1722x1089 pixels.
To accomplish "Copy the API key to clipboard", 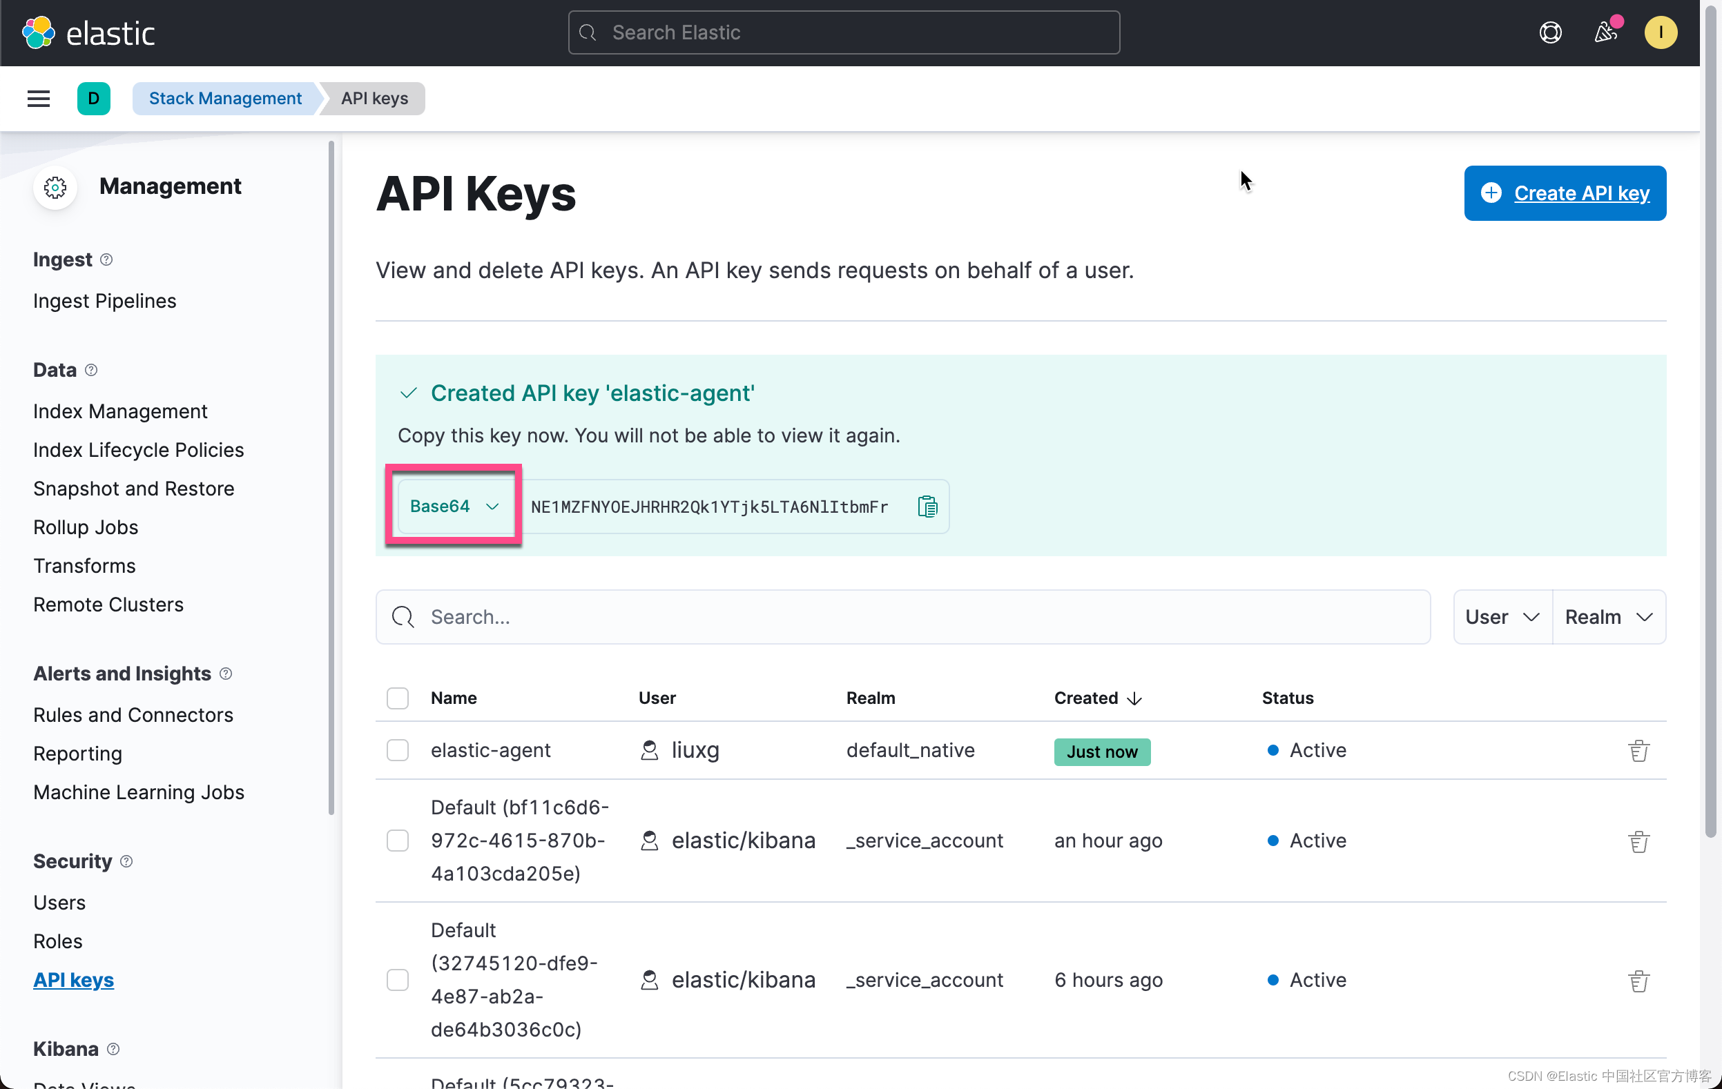I will [927, 507].
